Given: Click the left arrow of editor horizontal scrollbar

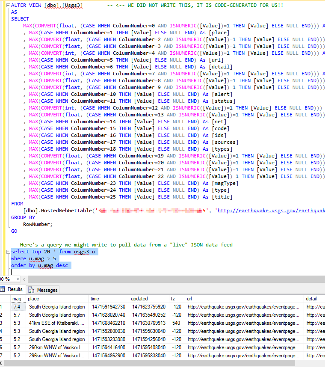Looking at the screenshot, I should pos(24,279).
